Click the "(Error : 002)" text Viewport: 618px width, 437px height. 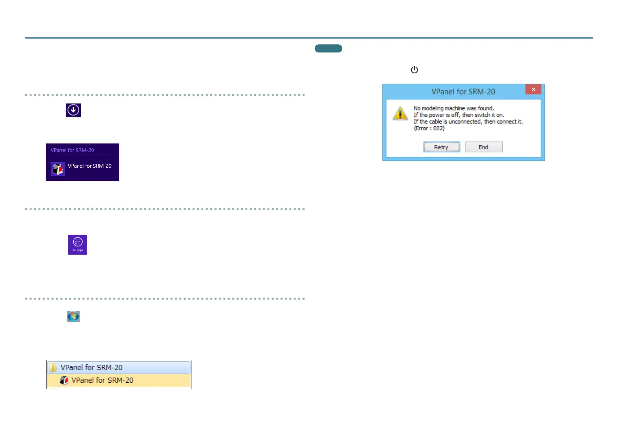tap(429, 128)
